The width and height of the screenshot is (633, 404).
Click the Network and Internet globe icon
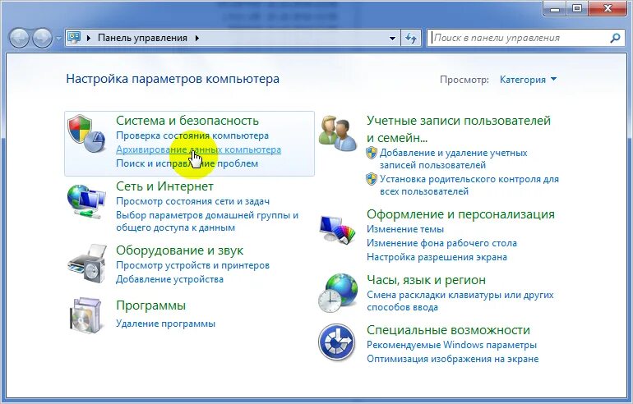86,202
